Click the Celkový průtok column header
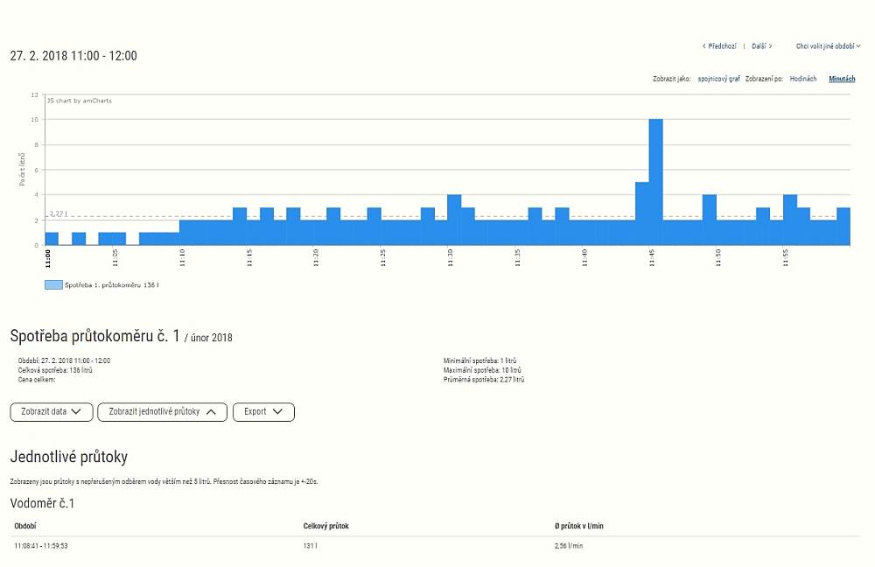Image resolution: width=875 pixels, height=567 pixels. click(325, 526)
